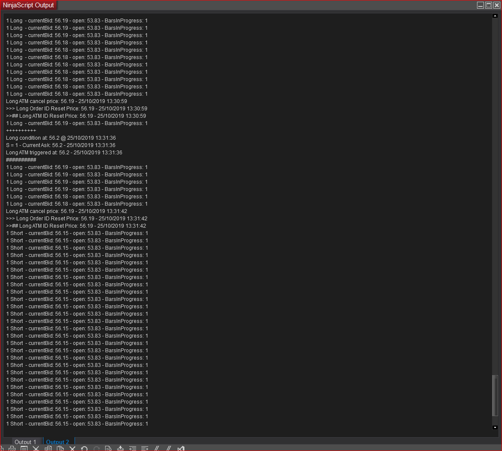The image size is (502, 451).
Task: Click line 'Long ATM triggered at: 56.2'
Action: pos(64,153)
